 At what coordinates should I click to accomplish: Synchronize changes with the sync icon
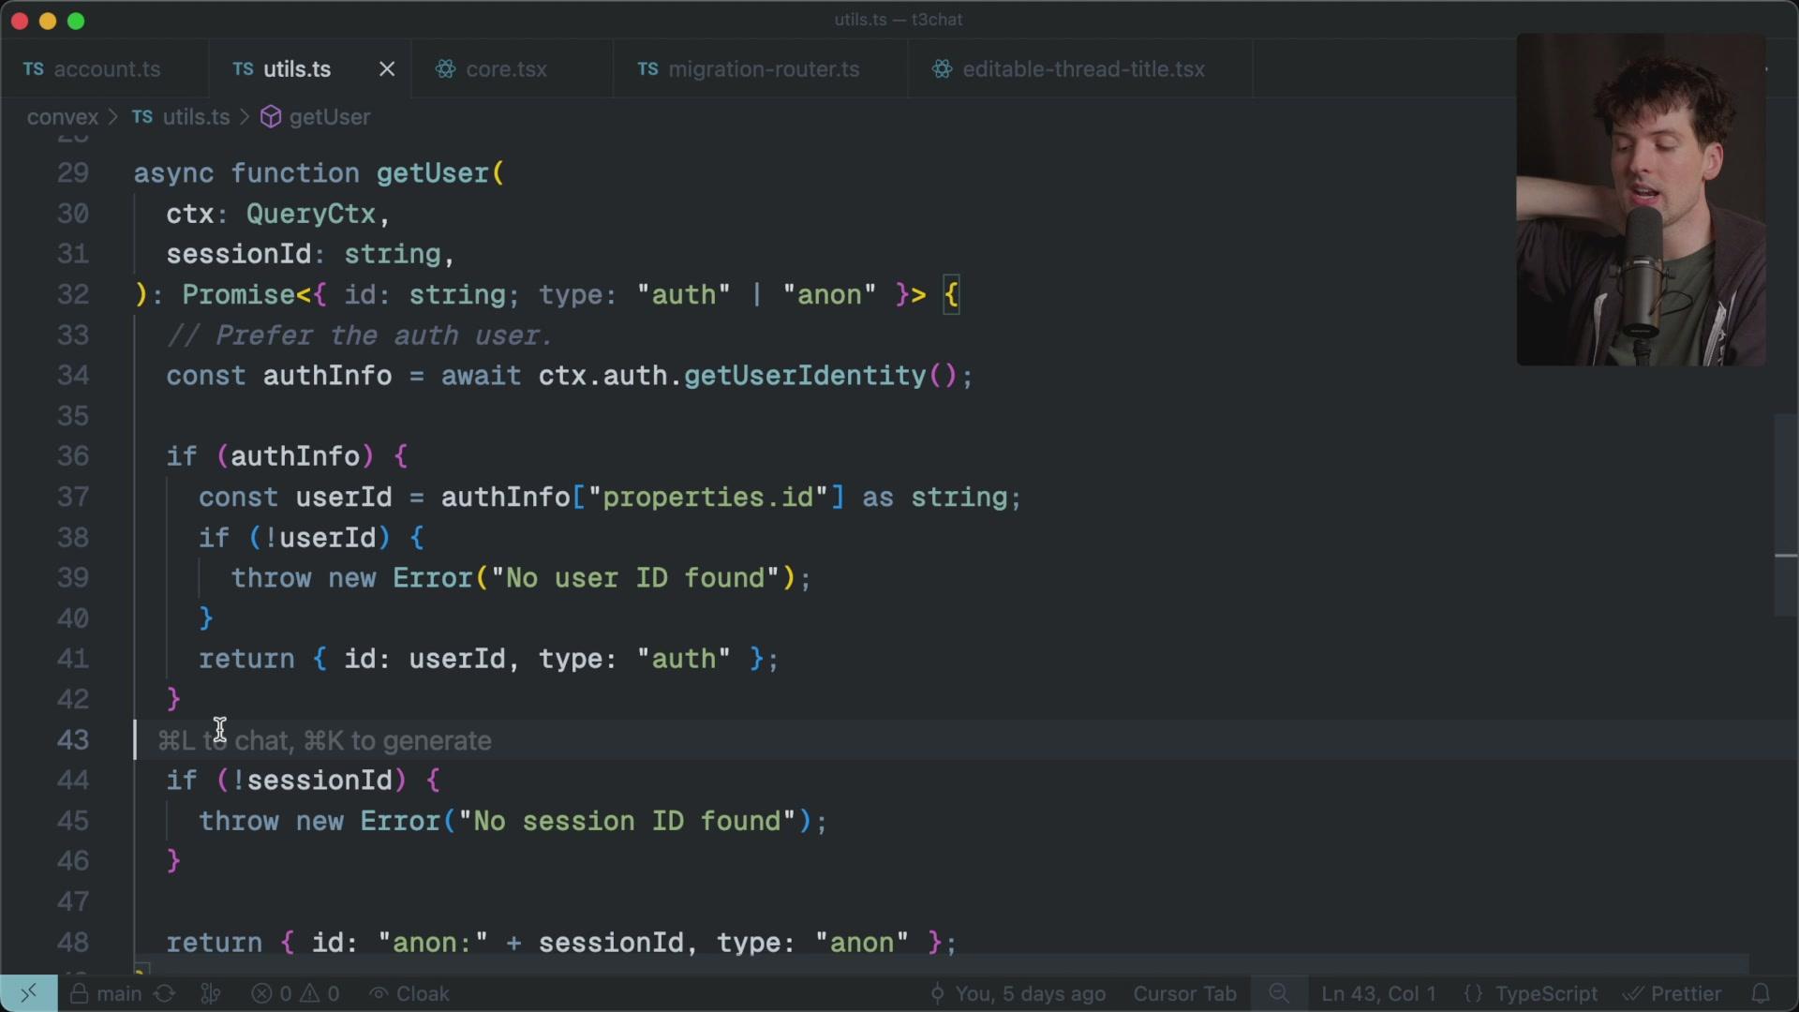click(x=165, y=993)
